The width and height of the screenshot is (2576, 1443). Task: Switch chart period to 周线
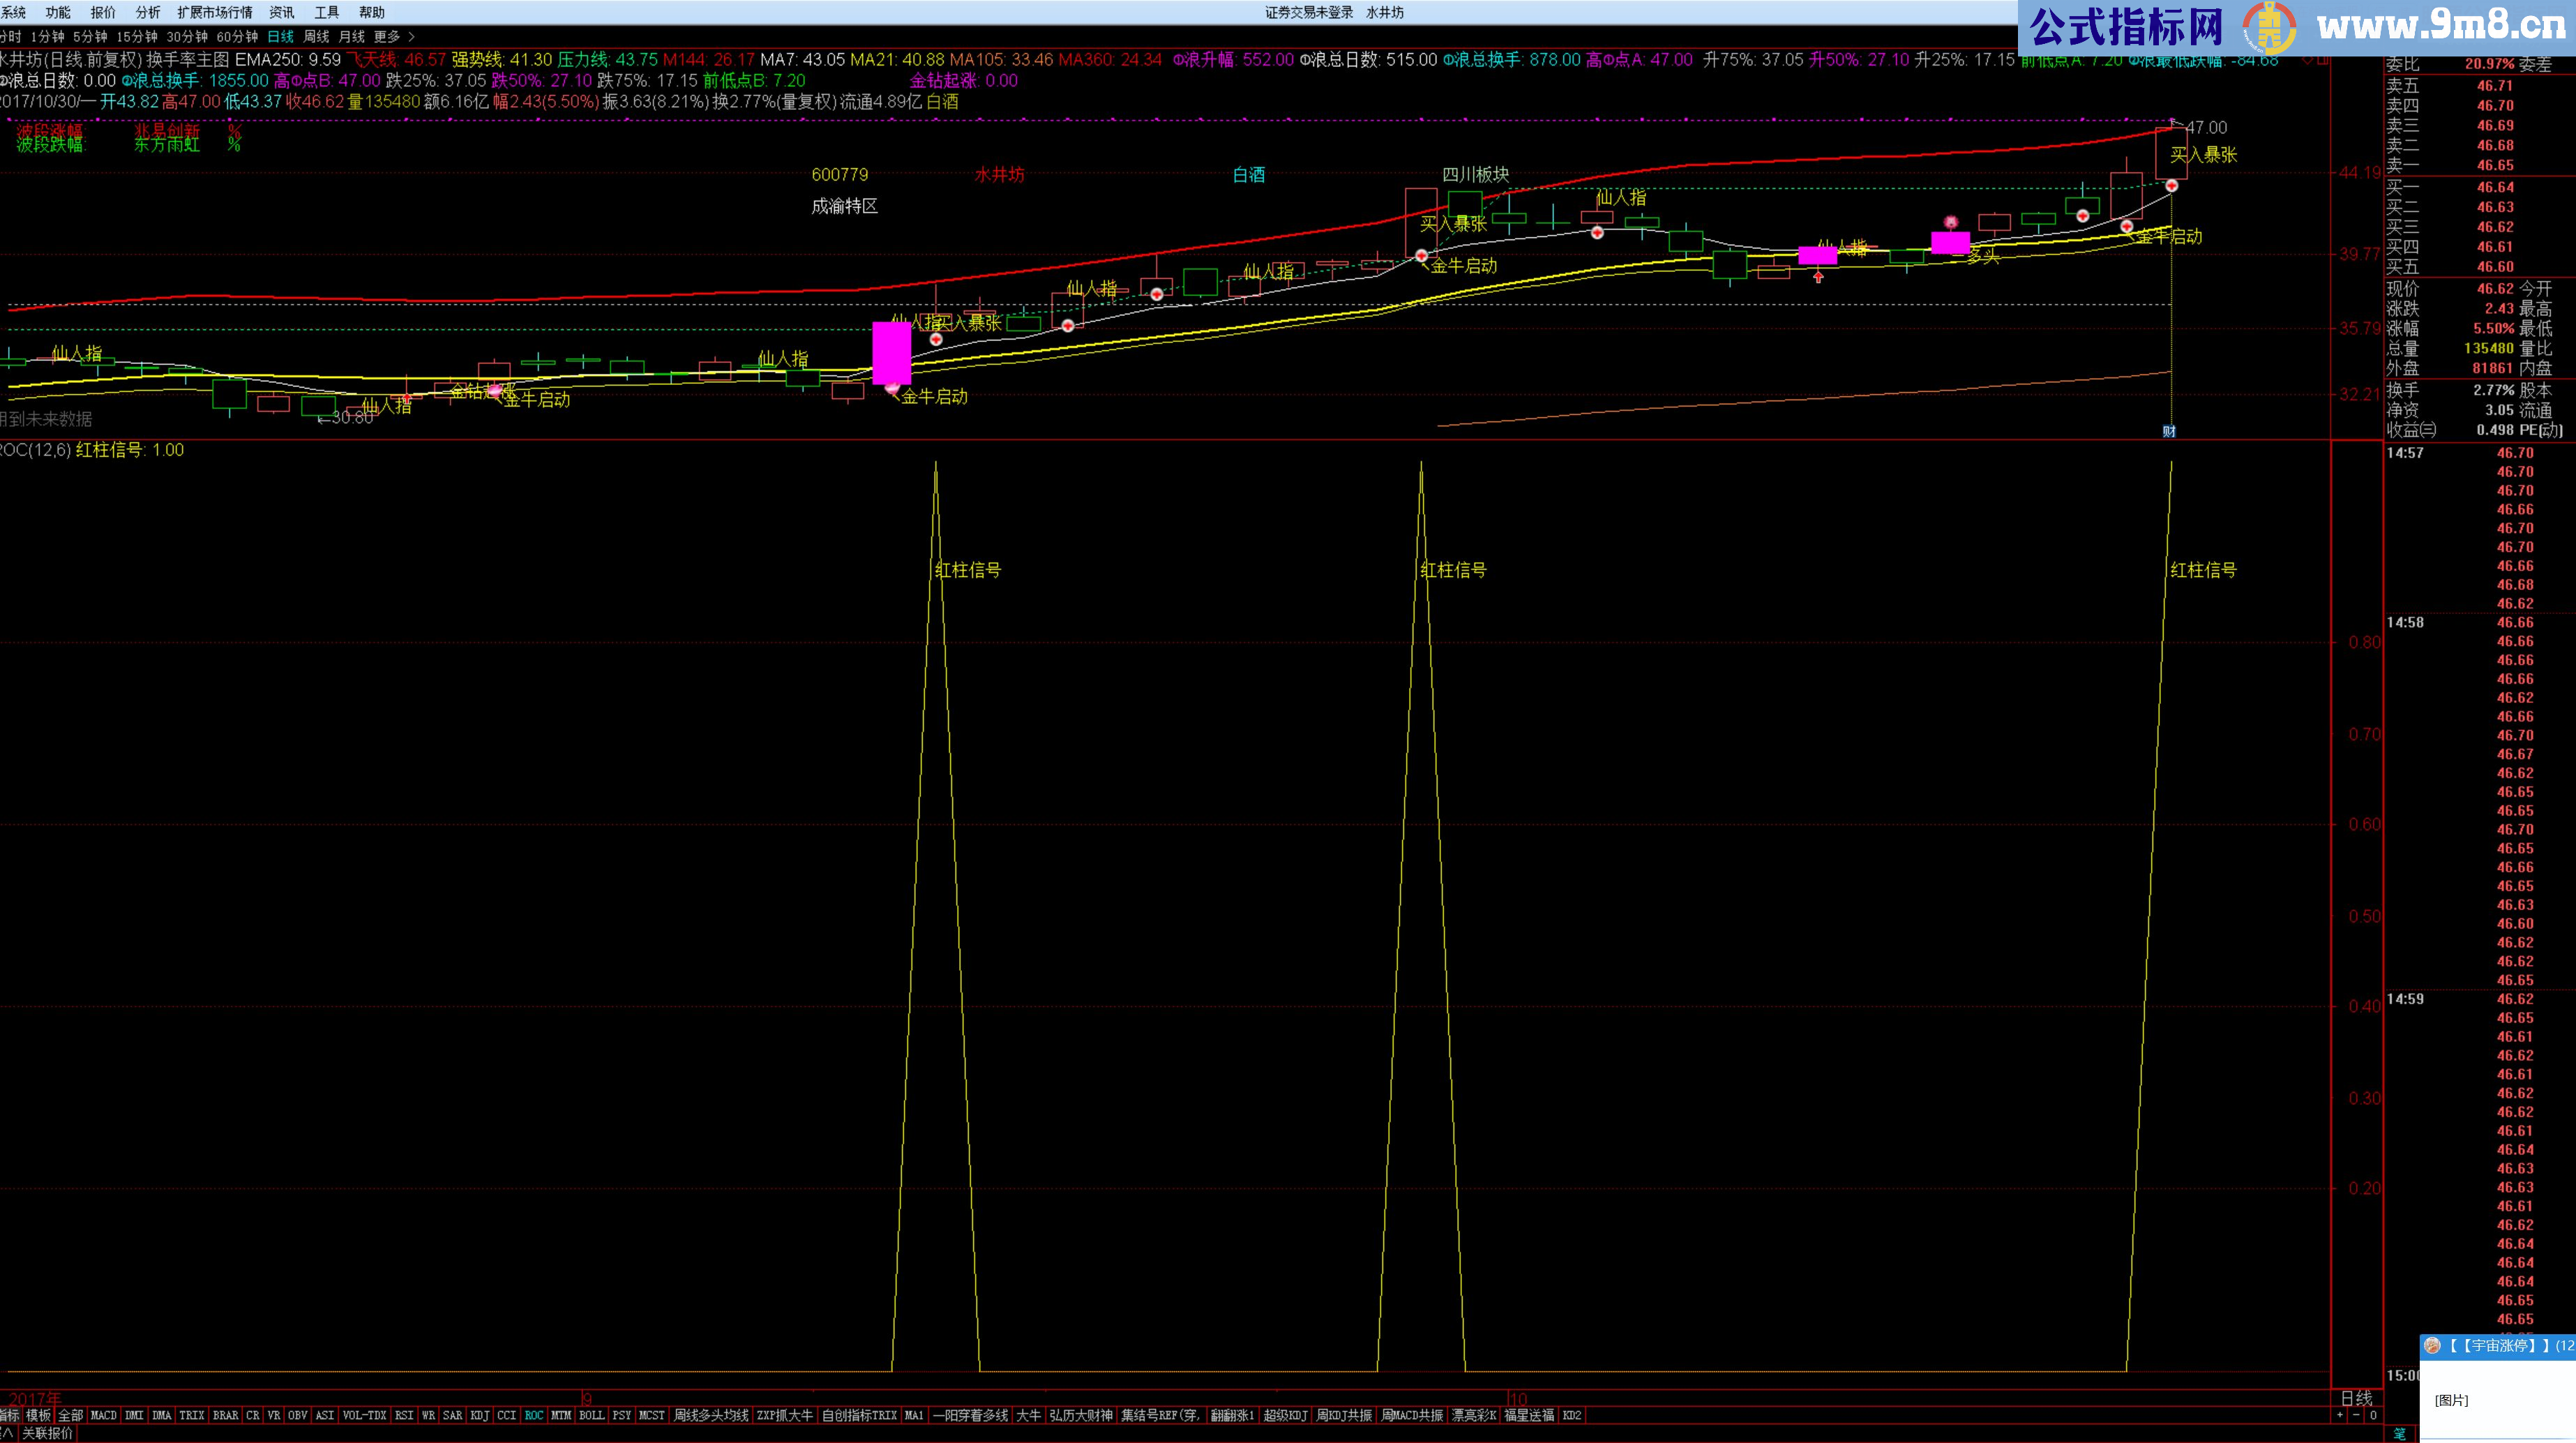(x=316, y=37)
